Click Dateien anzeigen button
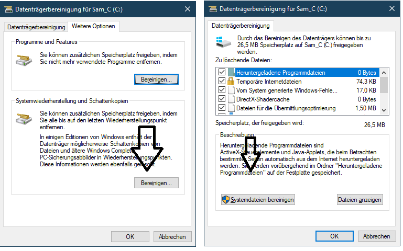This screenshot has height=251, width=403. point(360,200)
